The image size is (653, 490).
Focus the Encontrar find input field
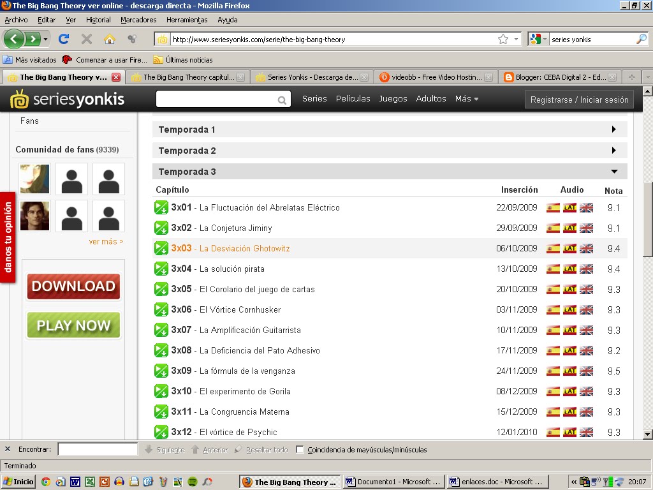pos(98,449)
